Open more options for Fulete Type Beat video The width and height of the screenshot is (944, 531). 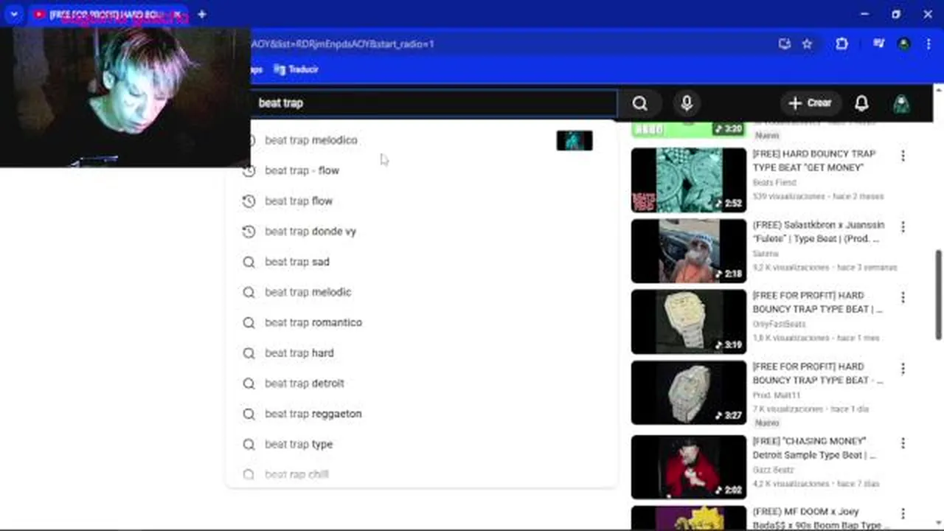pos(903,226)
